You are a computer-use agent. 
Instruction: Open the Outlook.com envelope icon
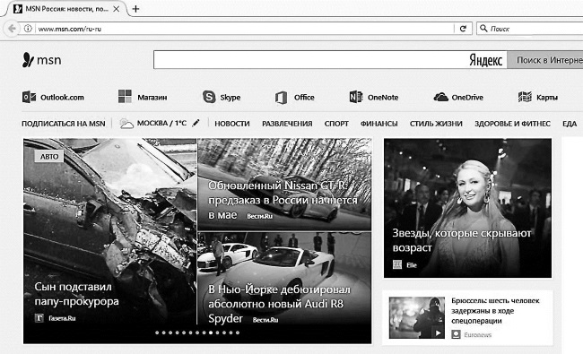click(29, 98)
